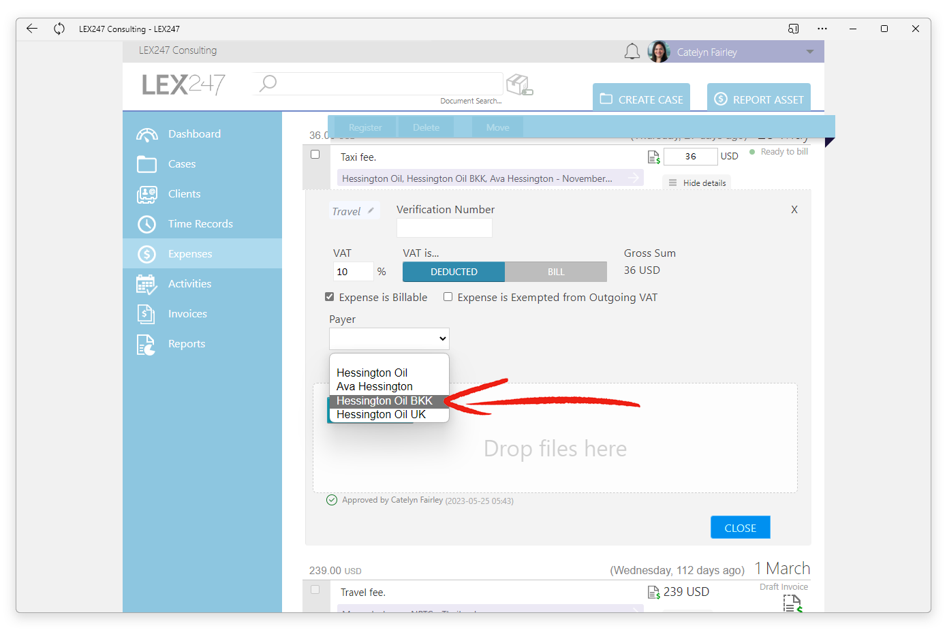The image size is (947, 630).
Task: Close the details panel with X
Action: [x=794, y=210]
